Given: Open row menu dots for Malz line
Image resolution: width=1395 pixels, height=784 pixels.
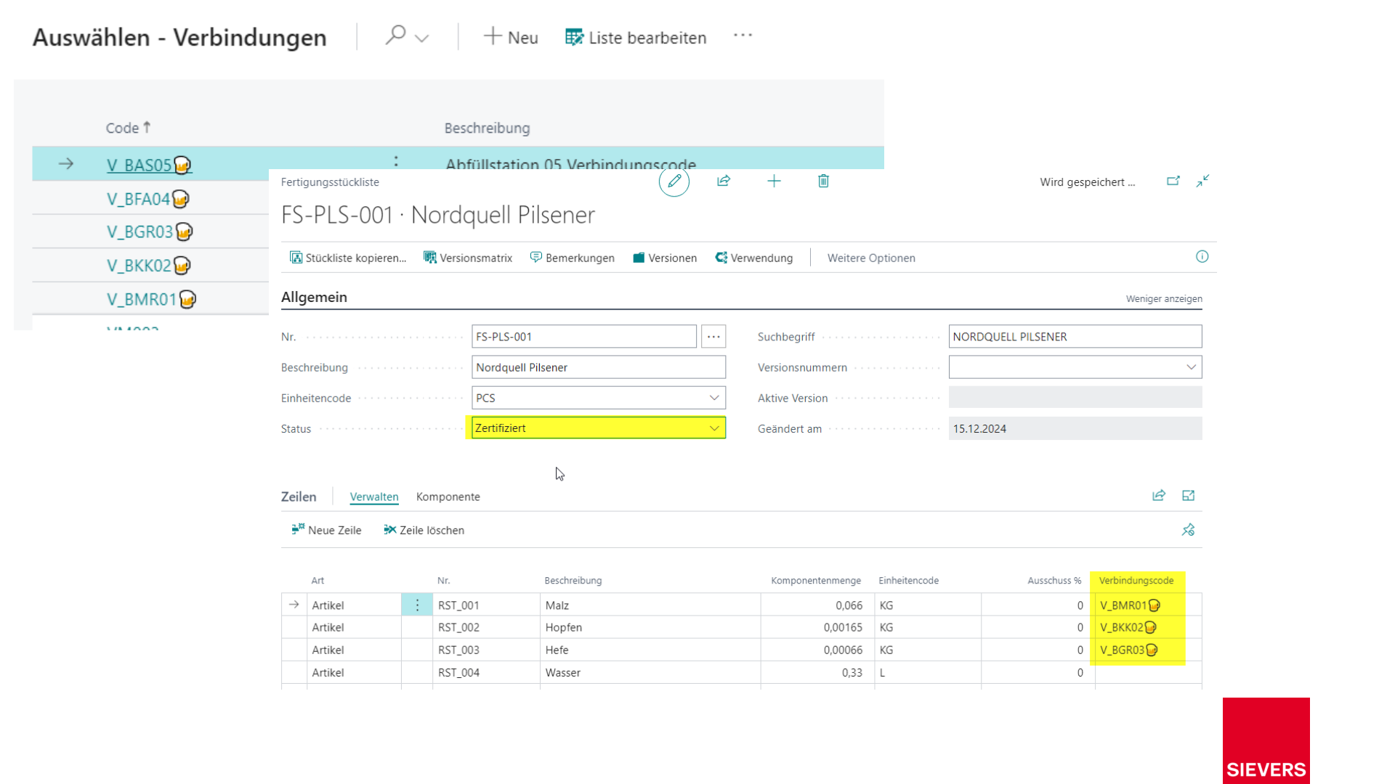Looking at the screenshot, I should click(417, 605).
